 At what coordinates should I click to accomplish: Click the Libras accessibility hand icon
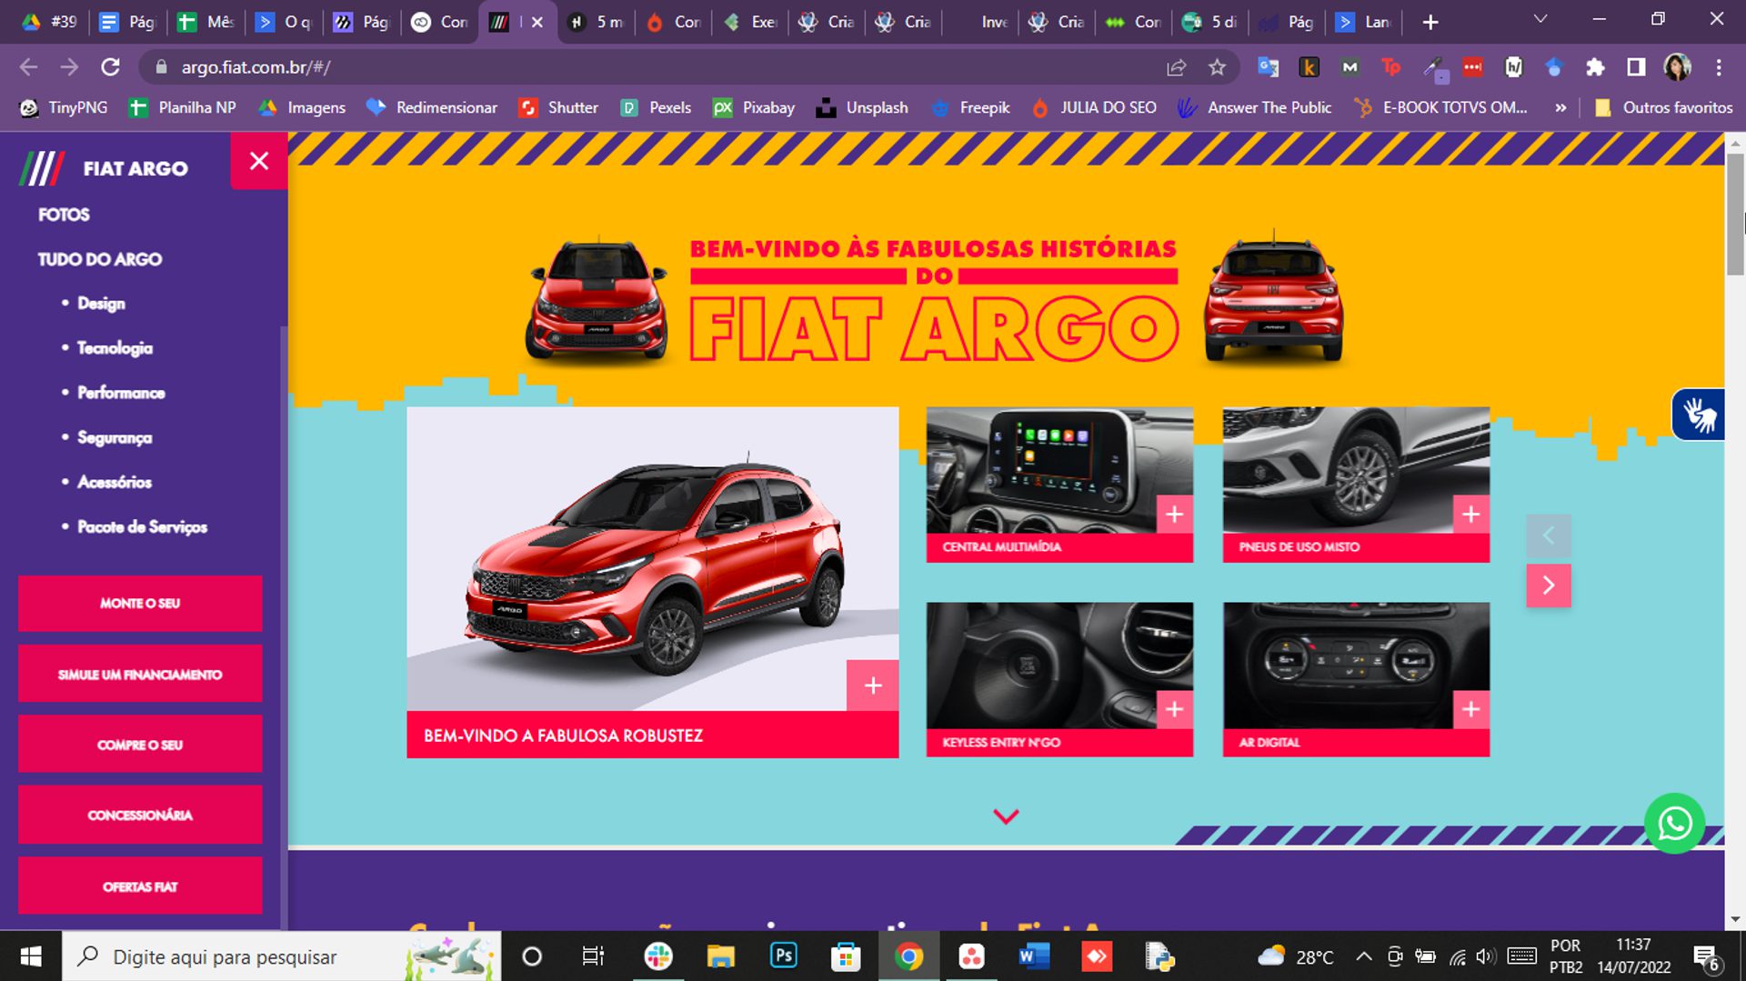(x=1698, y=415)
